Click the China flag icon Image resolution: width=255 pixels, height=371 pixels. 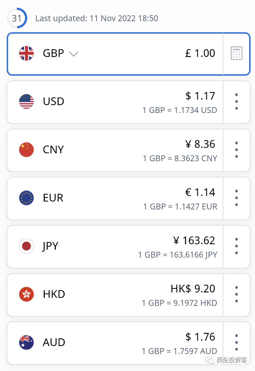[27, 150]
